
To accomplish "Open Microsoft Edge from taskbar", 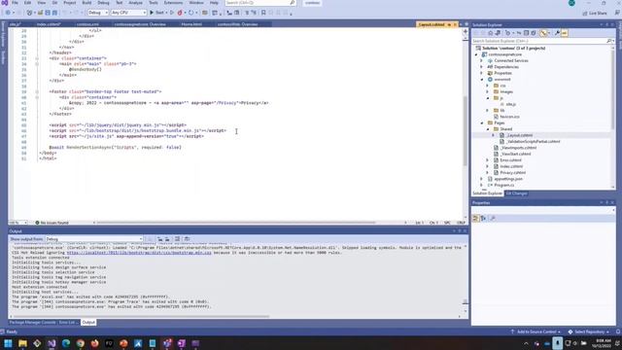I will pos(66,343).
